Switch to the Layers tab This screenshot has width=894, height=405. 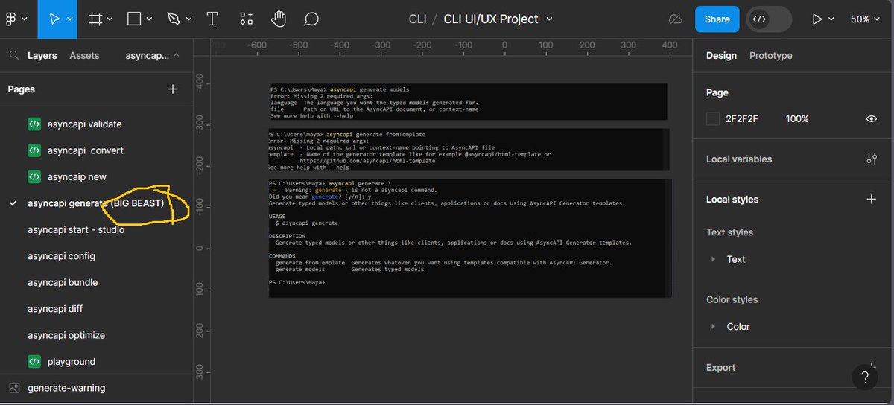pos(42,56)
